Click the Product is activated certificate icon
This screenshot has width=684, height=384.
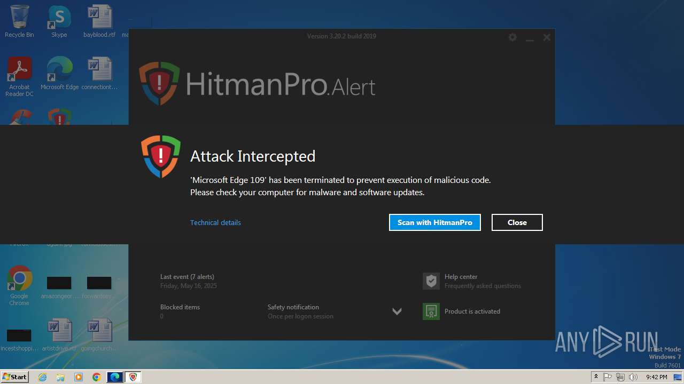pyautogui.click(x=431, y=311)
